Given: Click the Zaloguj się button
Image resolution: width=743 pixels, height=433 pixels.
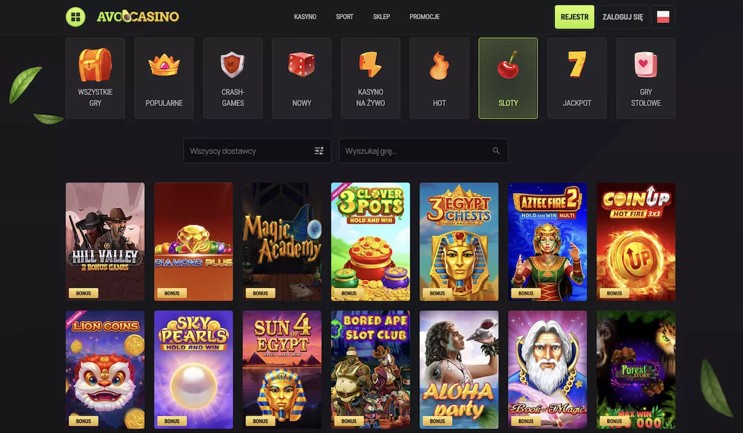Looking at the screenshot, I should tap(623, 17).
